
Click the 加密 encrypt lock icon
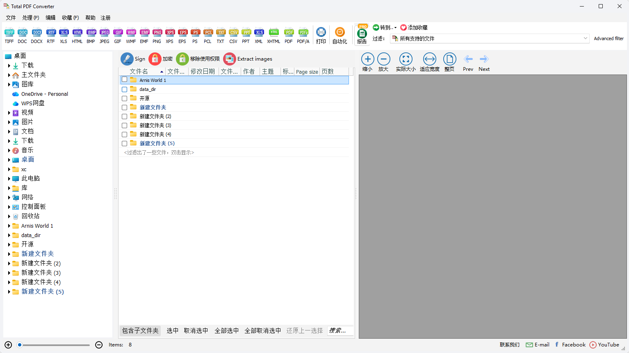point(155,59)
